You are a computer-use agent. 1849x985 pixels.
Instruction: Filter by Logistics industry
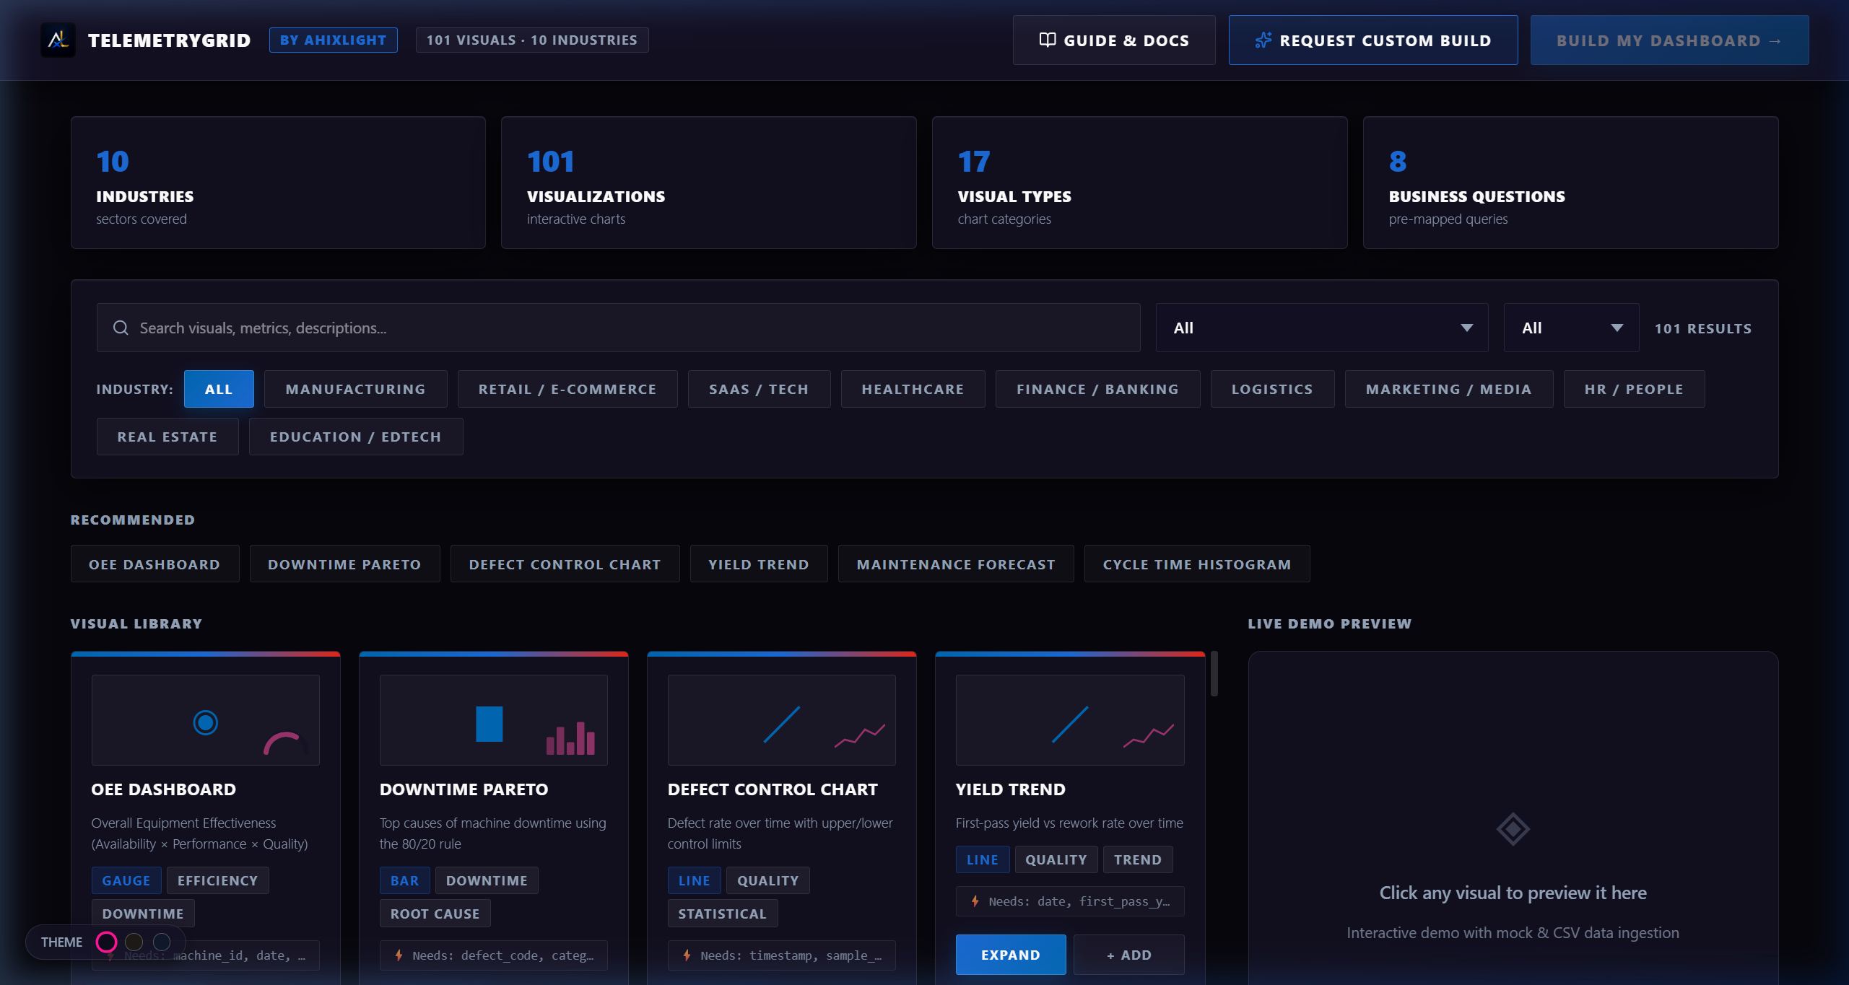1272,389
